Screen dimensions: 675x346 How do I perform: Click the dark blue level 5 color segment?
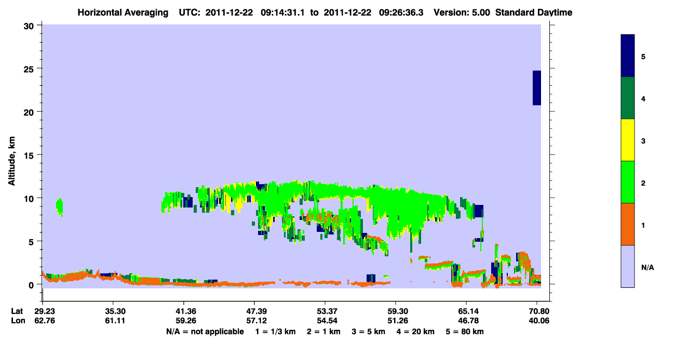pyautogui.click(x=627, y=56)
